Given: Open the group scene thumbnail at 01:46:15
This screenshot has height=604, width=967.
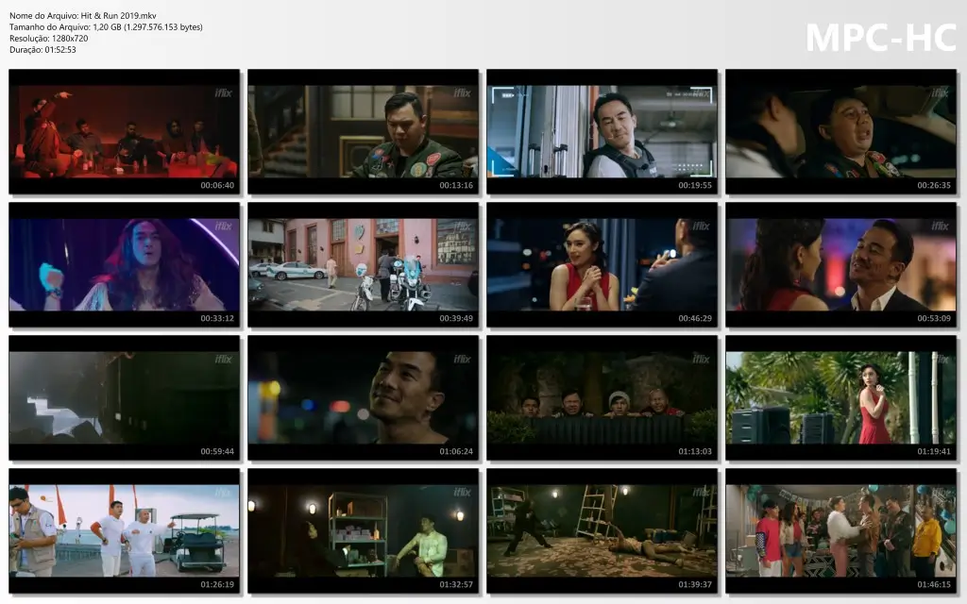Looking at the screenshot, I should click(840, 530).
